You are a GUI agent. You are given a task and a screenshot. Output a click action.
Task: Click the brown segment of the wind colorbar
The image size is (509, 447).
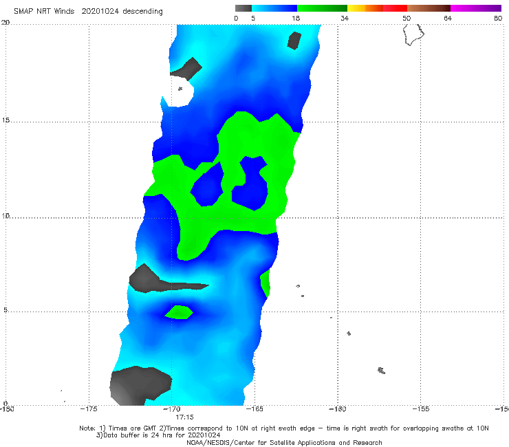coord(429,8)
